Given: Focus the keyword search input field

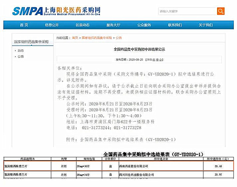Looking at the screenshot, I should tap(187, 11).
